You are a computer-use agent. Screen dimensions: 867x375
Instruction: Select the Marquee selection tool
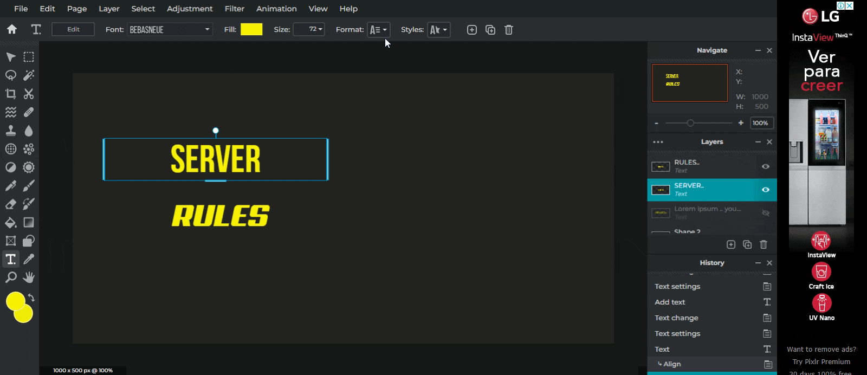pos(29,57)
